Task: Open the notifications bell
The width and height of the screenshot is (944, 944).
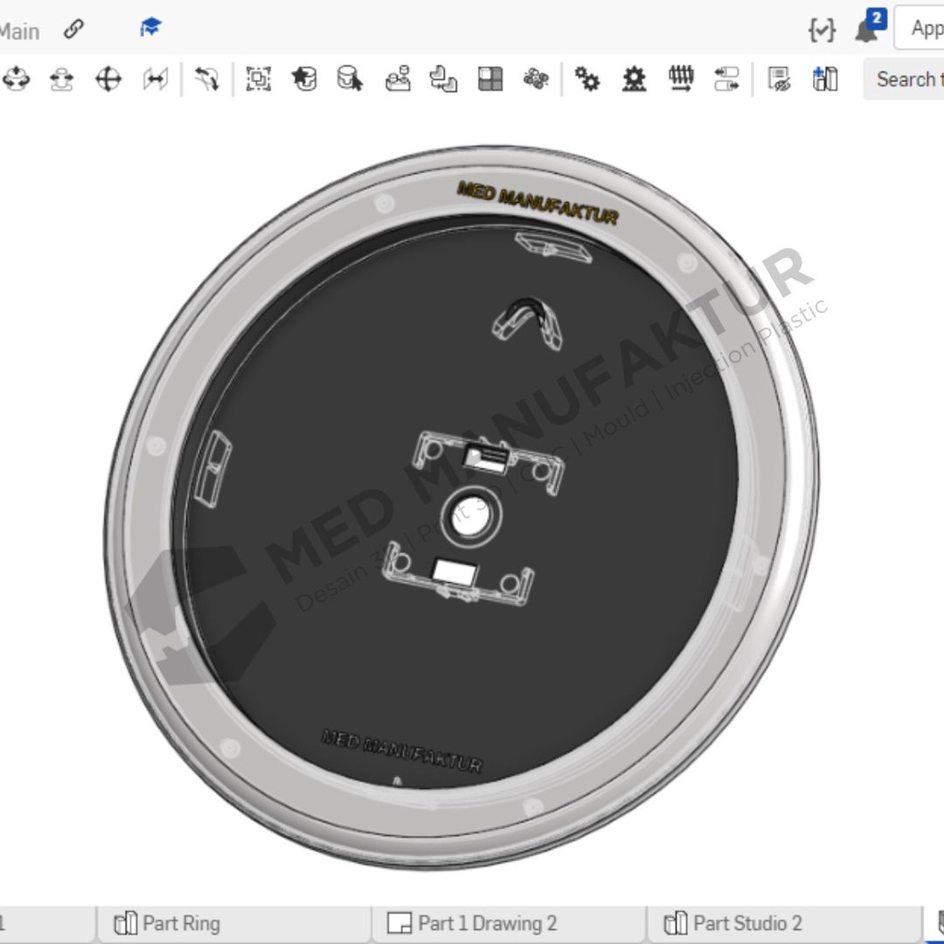Action: [x=867, y=29]
